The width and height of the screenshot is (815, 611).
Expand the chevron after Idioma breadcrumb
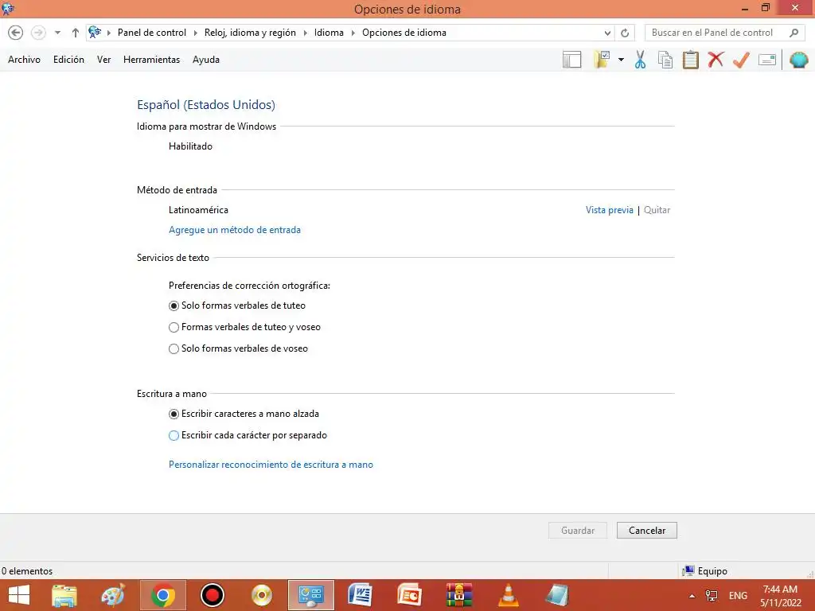click(353, 33)
